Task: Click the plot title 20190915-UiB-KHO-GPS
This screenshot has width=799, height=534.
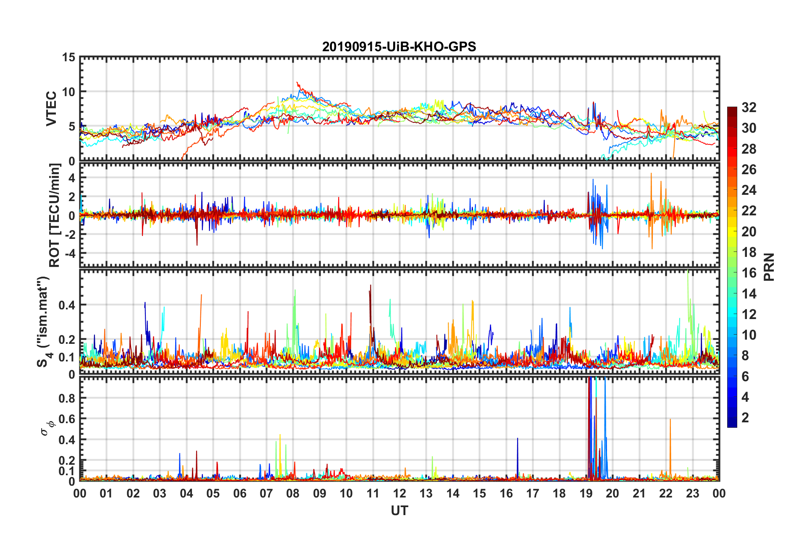Action: [399, 47]
